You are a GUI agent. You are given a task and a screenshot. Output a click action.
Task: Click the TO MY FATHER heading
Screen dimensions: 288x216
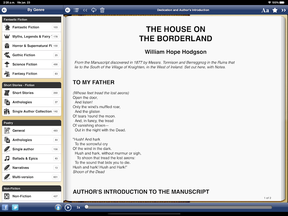[93, 82]
